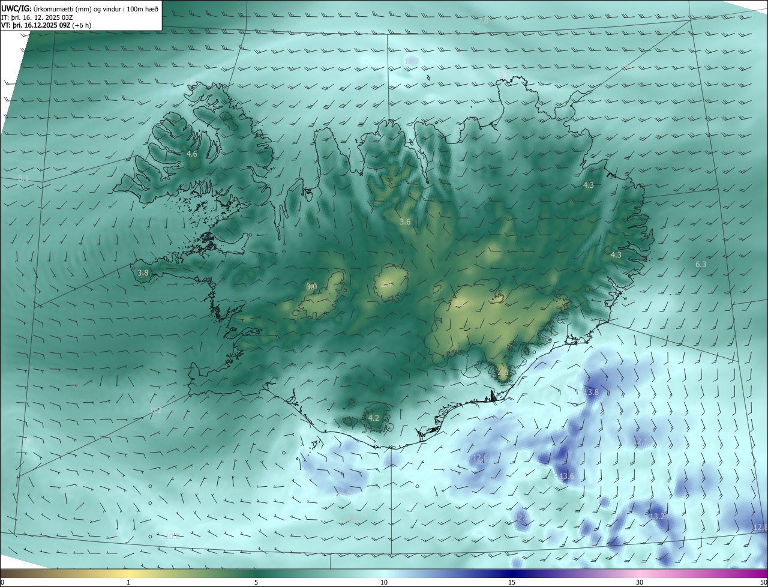The width and height of the screenshot is (768, 587).
Task: Click the '13.8' value in the blue area
Action: click(591, 393)
